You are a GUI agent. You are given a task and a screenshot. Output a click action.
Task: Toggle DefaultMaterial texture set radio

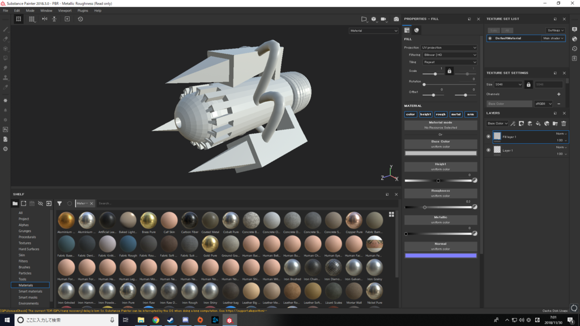coord(490,38)
